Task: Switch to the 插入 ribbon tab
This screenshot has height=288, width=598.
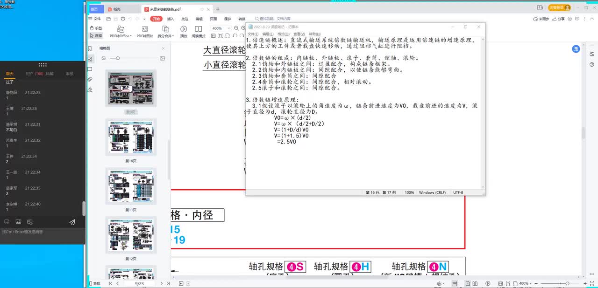Action: pyautogui.click(x=171, y=19)
